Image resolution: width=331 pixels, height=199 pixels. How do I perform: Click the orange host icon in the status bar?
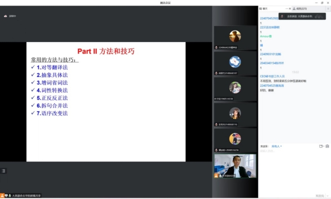coord(2,195)
